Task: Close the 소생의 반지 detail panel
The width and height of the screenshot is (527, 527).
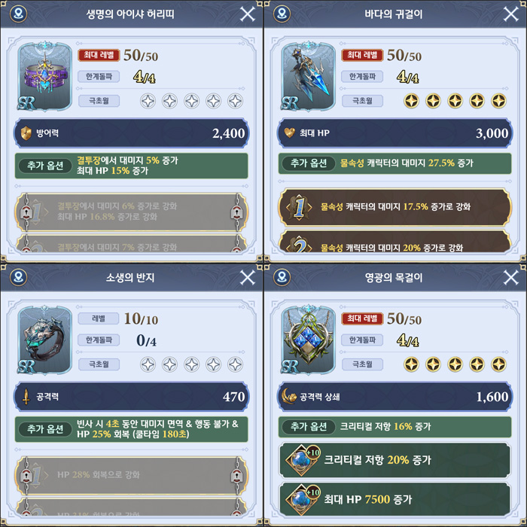Action: click(248, 278)
